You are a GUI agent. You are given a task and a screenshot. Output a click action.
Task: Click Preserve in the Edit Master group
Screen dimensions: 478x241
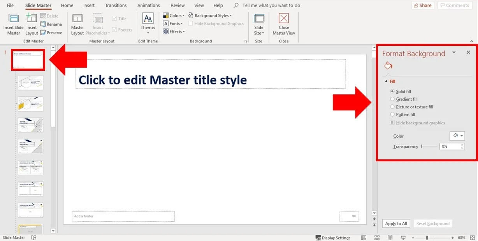(x=51, y=33)
